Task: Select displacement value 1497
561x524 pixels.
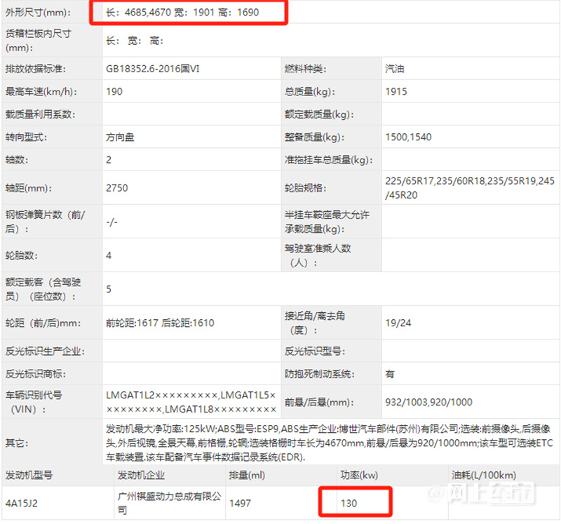Action: pos(240,503)
